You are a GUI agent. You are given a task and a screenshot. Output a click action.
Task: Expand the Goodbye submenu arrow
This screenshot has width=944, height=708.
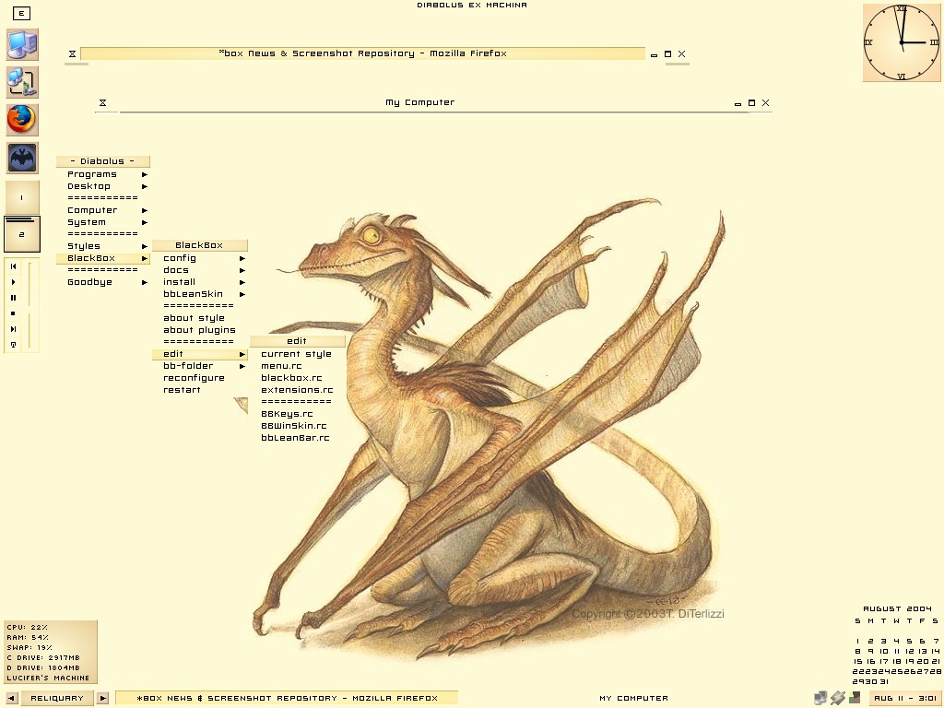[x=145, y=282]
